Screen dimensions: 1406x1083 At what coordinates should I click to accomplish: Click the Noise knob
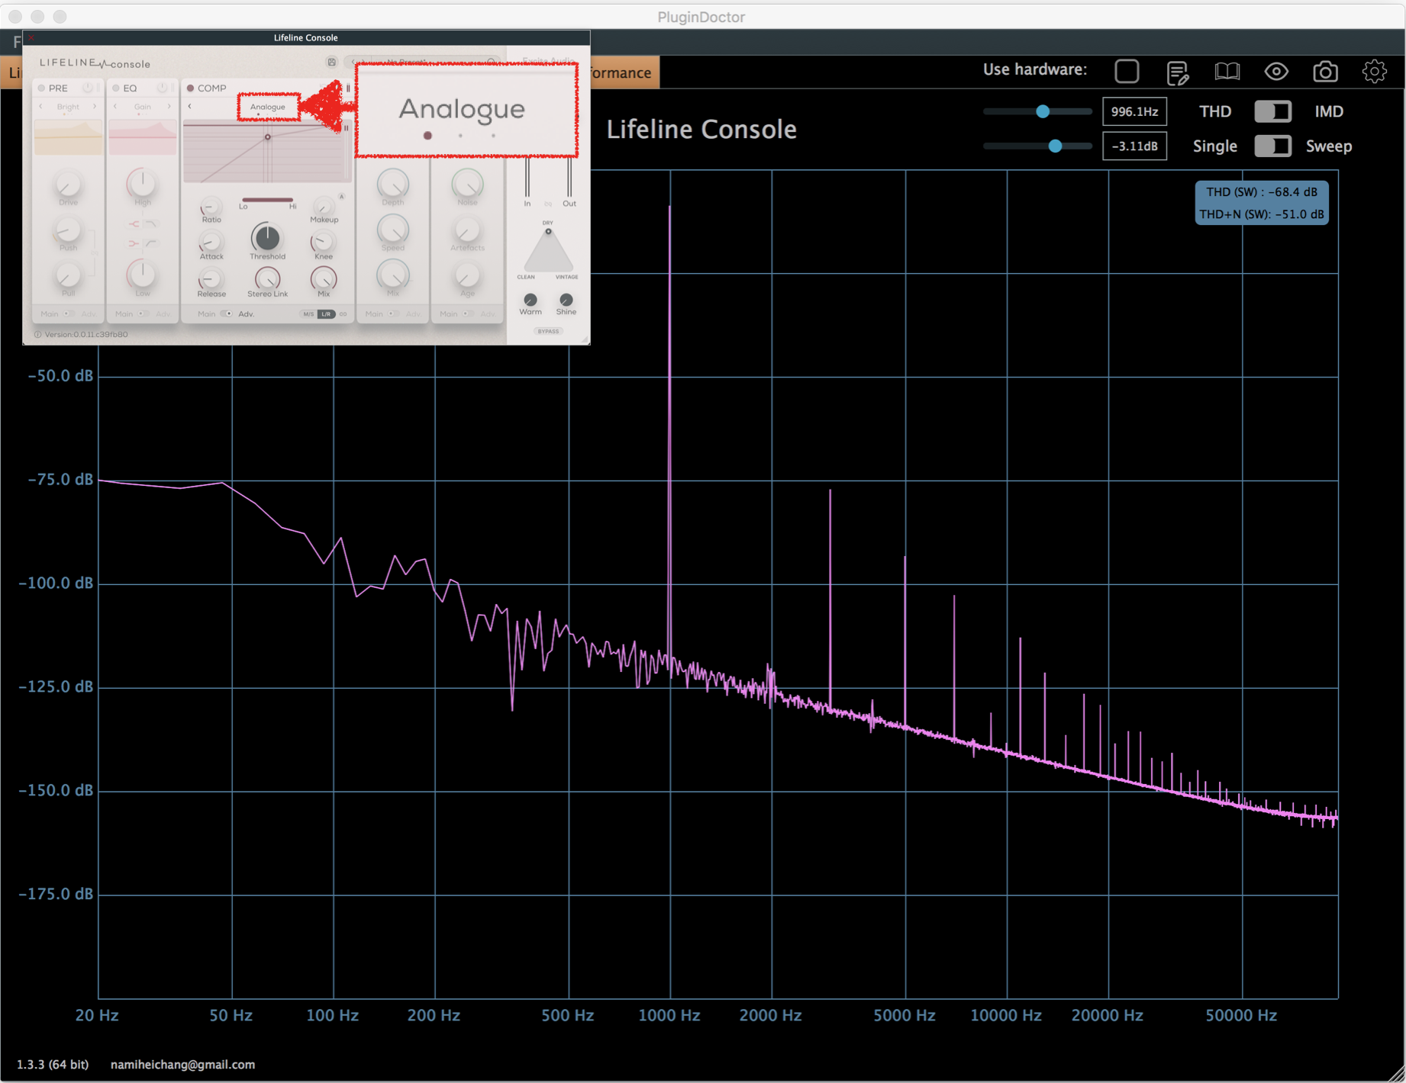[467, 184]
